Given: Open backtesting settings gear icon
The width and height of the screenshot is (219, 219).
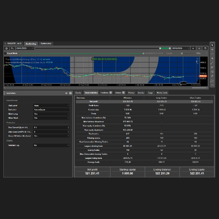Looking at the screenshot, I should [x=7, y=48].
